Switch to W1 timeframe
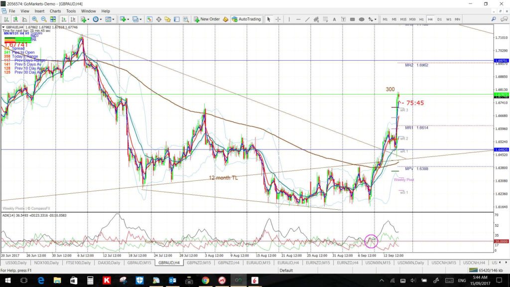Image resolution: width=510 pixels, height=287 pixels. click(449, 19)
